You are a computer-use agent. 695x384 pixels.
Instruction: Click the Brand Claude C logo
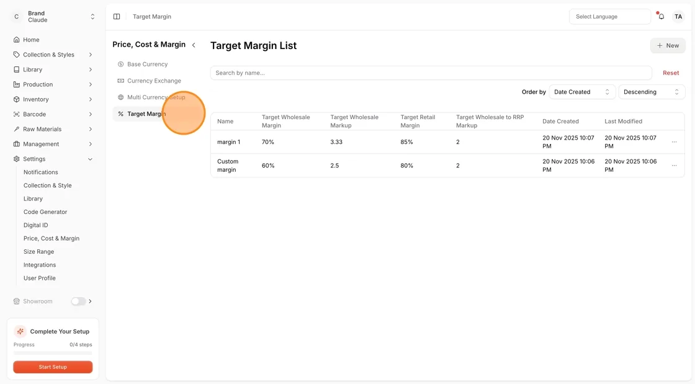pos(16,16)
